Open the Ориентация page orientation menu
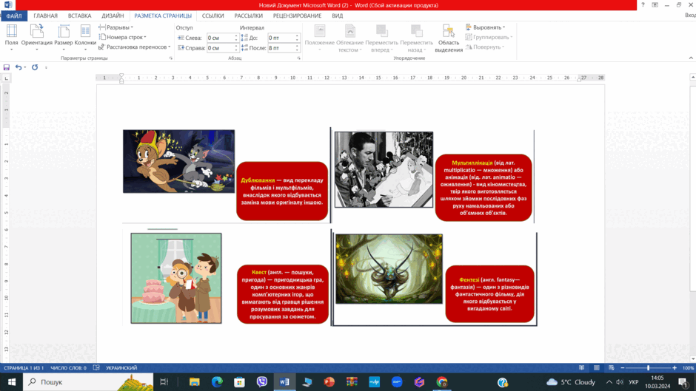 (x=37, y=37)
